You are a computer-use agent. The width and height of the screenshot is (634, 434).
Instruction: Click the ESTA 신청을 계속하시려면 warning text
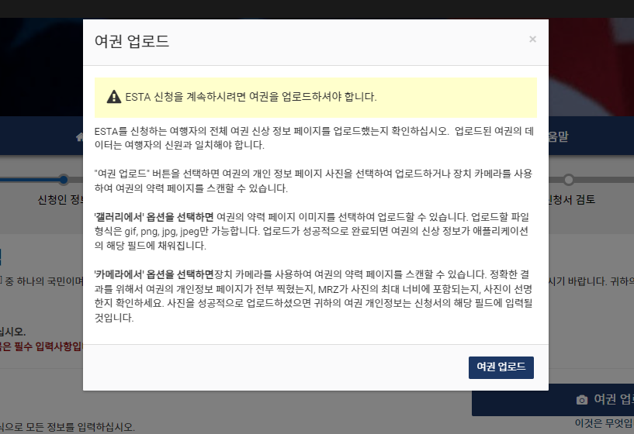[x=251, y=97]
